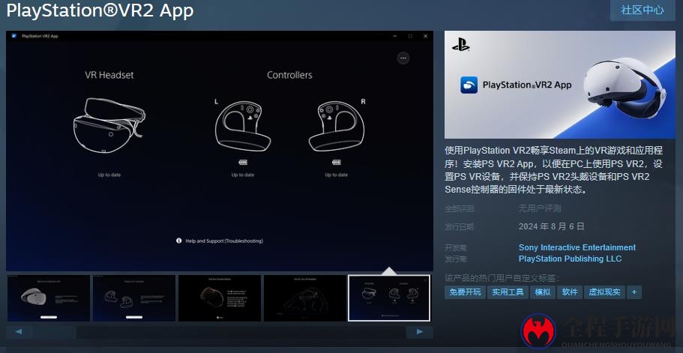This screenshot has width=683, height=353.
Task: Click the PlayStation VR2 App header banner image
Action: point(560,85)
